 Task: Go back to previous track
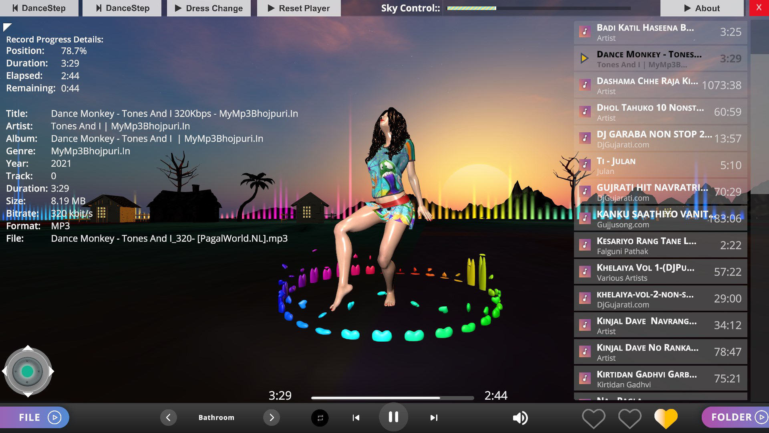[x=356, y=418]
